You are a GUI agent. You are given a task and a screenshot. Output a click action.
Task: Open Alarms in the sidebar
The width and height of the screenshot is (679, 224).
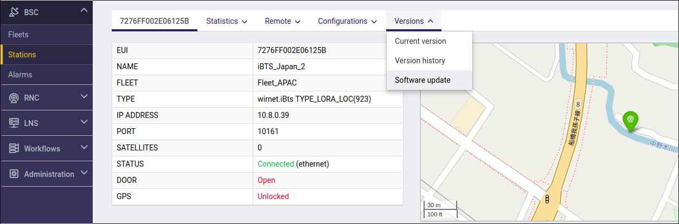click(20, 75)
